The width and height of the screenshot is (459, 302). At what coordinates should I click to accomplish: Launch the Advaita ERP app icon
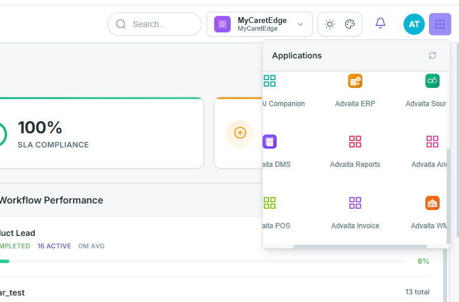tap(355, 81)
